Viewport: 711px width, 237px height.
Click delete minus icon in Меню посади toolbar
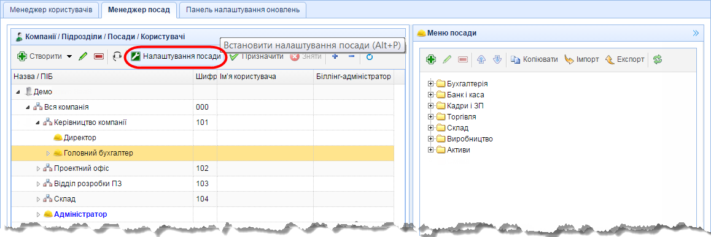[x=462, y=59]
